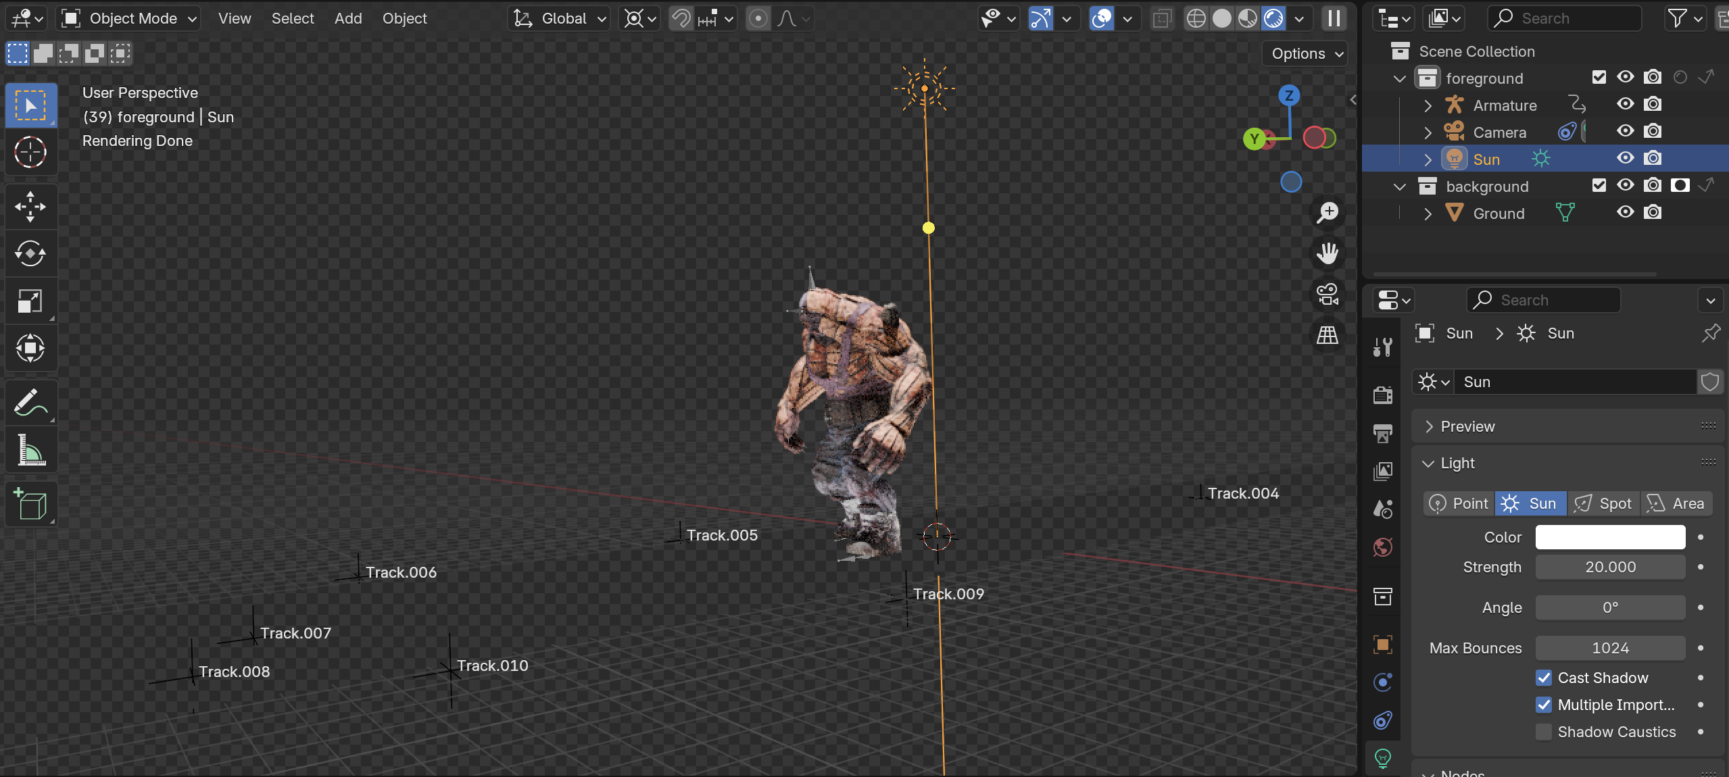The height and width of the screenshot is (777, 1729).
Task: Enable Shadow Caustics checkbox
Action: pos(1544,732)
